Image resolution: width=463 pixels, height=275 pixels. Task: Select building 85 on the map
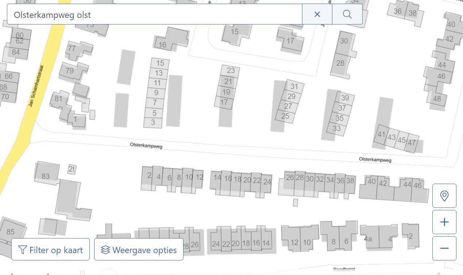click(11, 232)
